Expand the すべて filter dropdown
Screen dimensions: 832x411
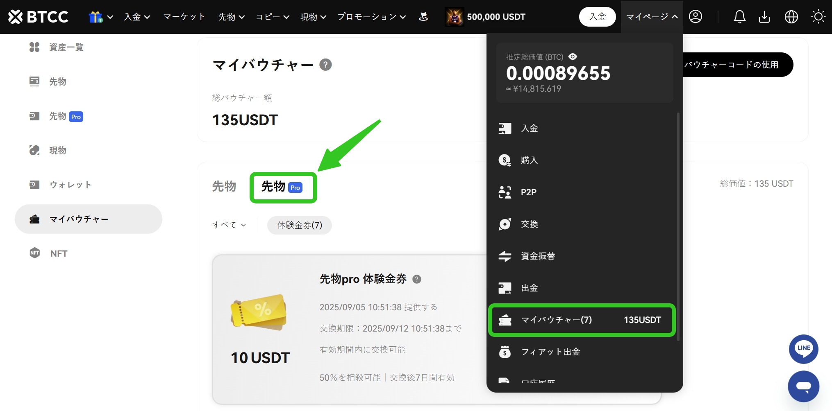point(229,225)
